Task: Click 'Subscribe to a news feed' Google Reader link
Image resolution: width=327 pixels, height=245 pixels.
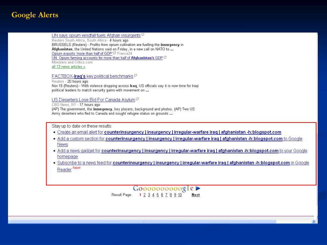Action: [183, 166]
